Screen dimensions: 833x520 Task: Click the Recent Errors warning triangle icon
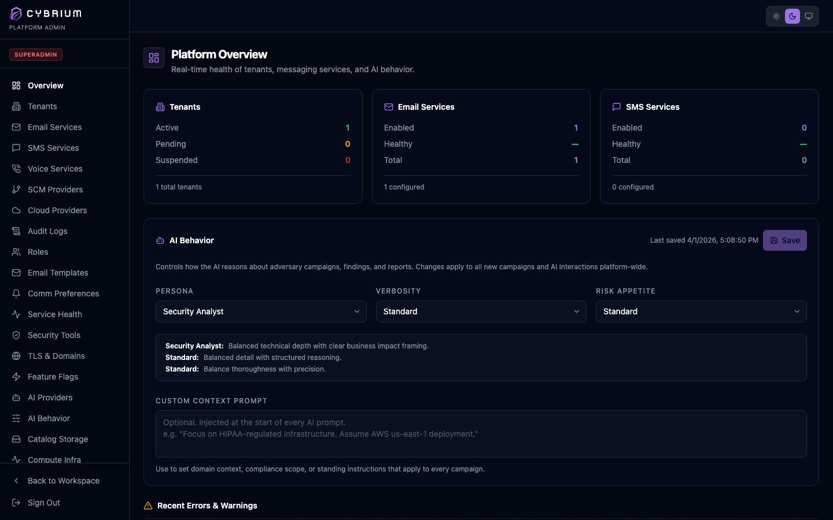tap(148, 506)
